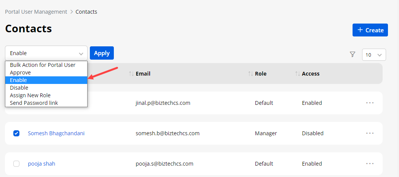
Task: Open more options for jinal.p row
Action: tap(370, 103)
